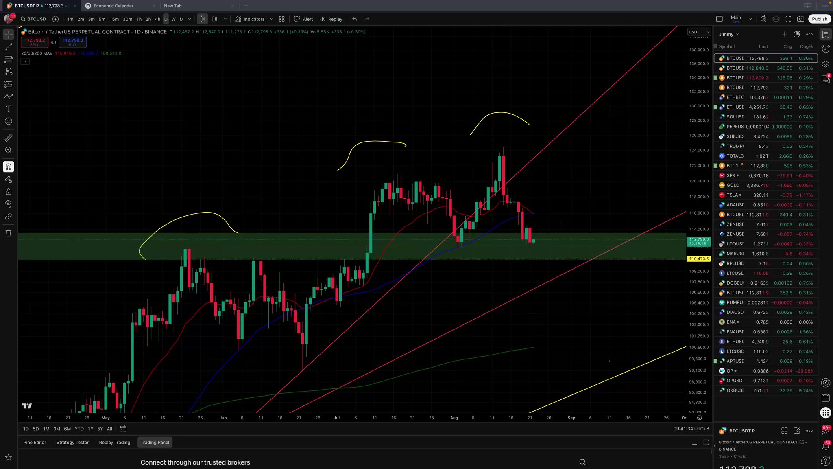This screenshot has width=833, height=469.
Task: Add symbol to the watchlist
Action: [785, 34]
